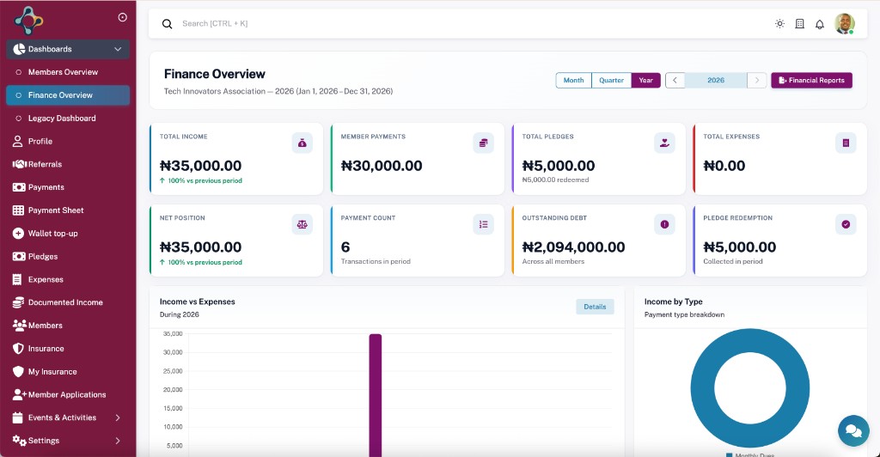Screen dimensions: 880x457
Task: Click the '100% vs previous period' under Total Income
Action: (201, 180)
